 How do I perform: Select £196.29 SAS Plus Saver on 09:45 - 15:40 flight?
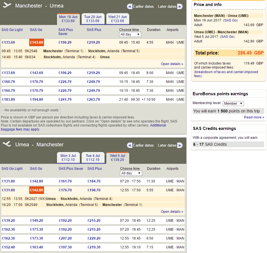pyautogui.click(x=65, y=42)
